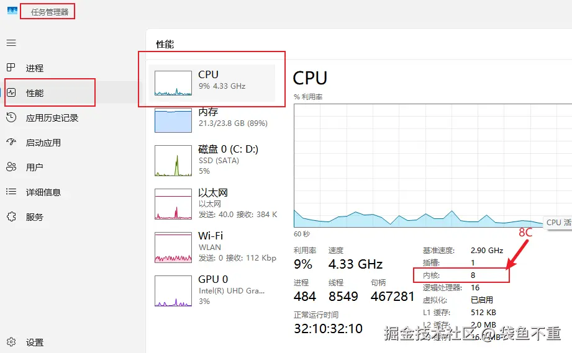Viewport: 572px width, 353px height.
Task: Open the 应用历史记录 history icon
Action: (11, 117)
